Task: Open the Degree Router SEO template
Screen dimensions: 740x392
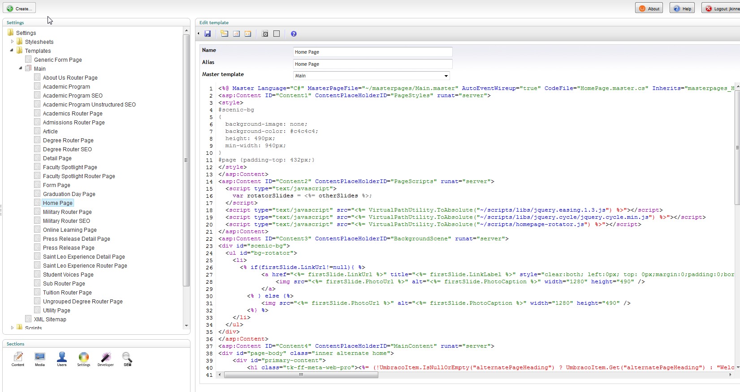Action: pos(67,149)
